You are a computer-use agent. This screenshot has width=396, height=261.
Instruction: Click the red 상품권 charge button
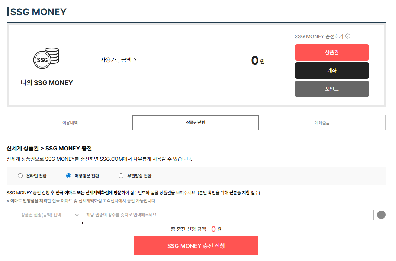(332, 52)
